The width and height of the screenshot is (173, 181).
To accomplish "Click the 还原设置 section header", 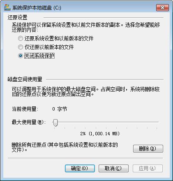I will pyautogui.click(x=17, y=17).
